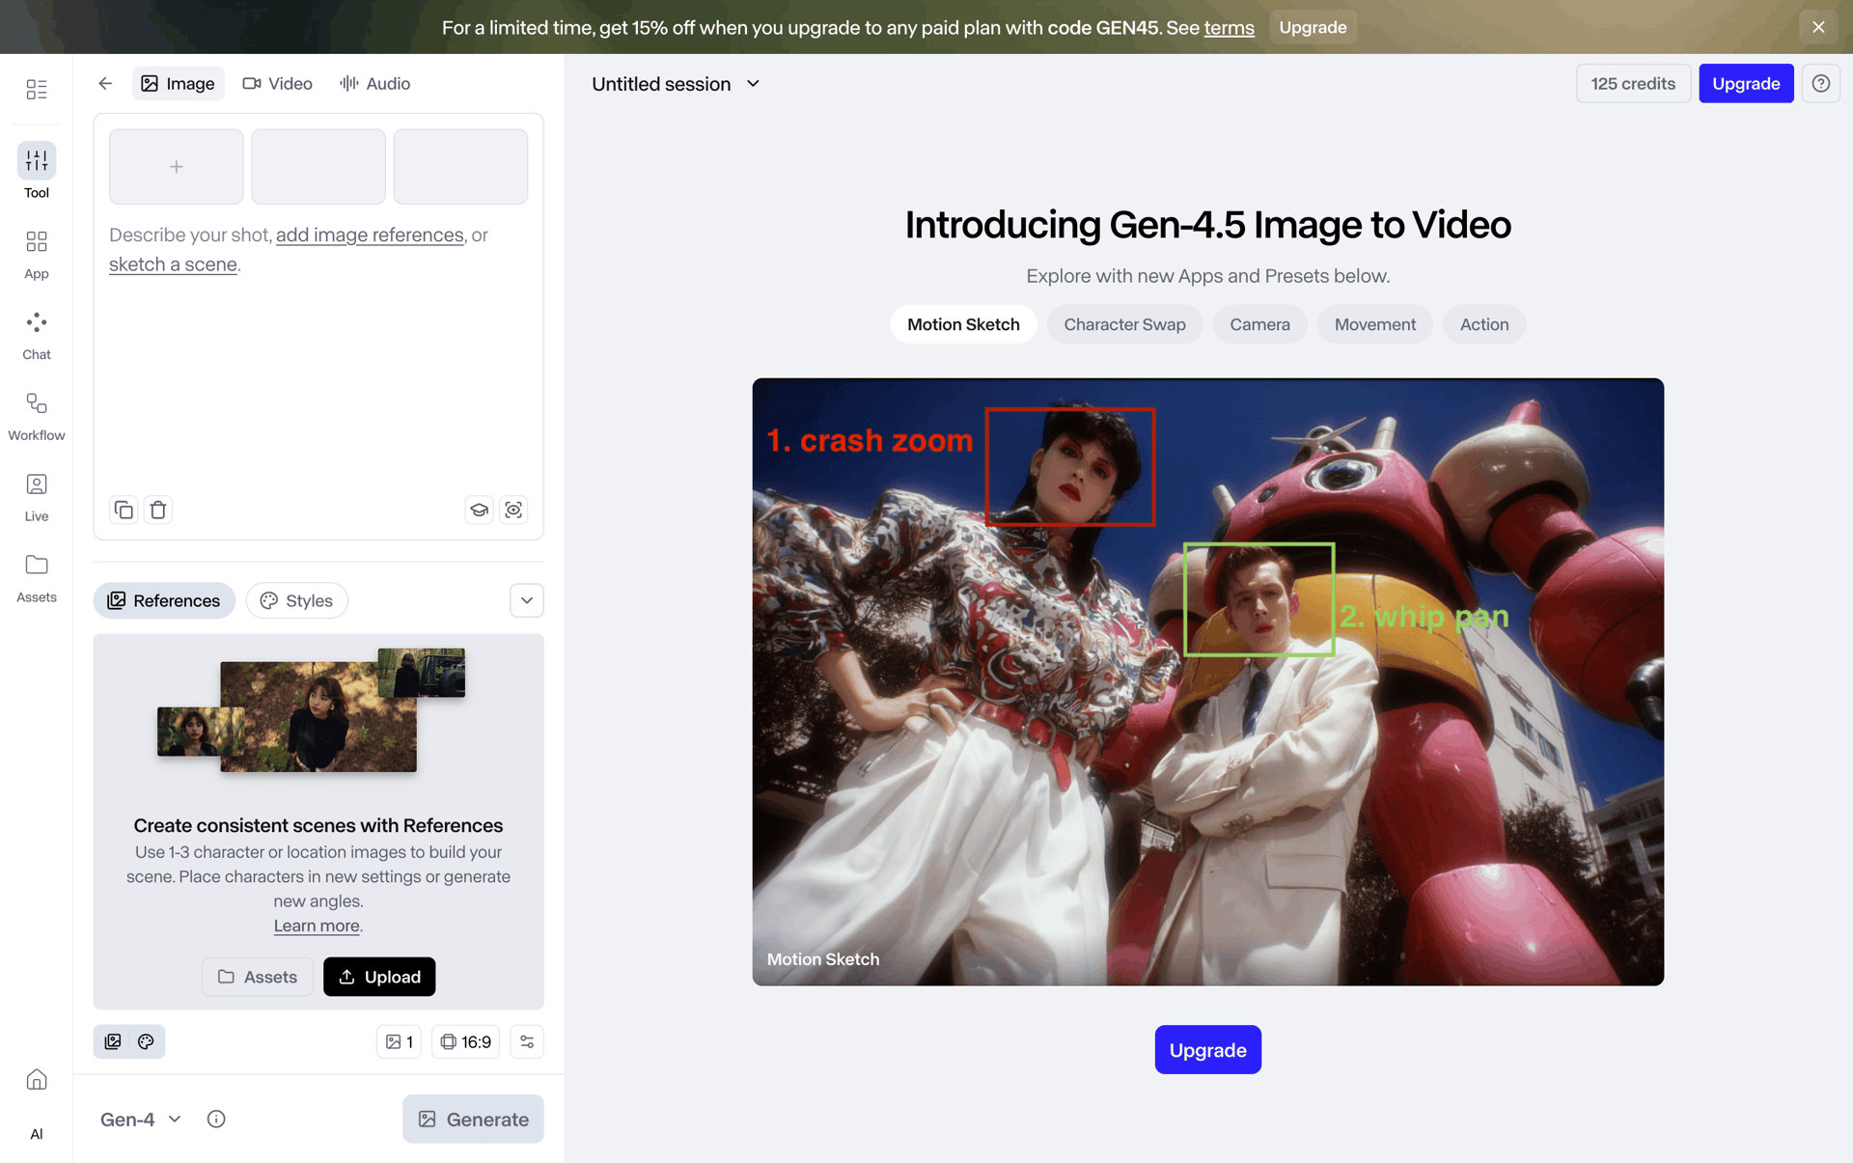Screen dimensions: 1853x1163
Task: Change the 16:9 aspect ratio
Action: (x=465, y=1041)
